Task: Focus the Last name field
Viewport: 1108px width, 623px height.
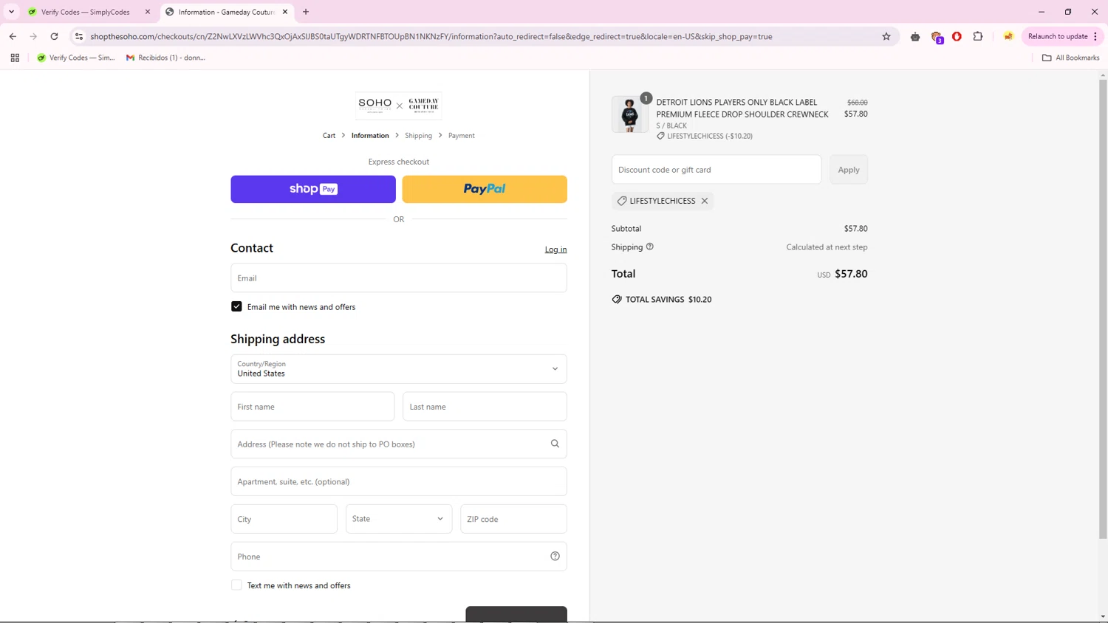Action: (485, 407)
